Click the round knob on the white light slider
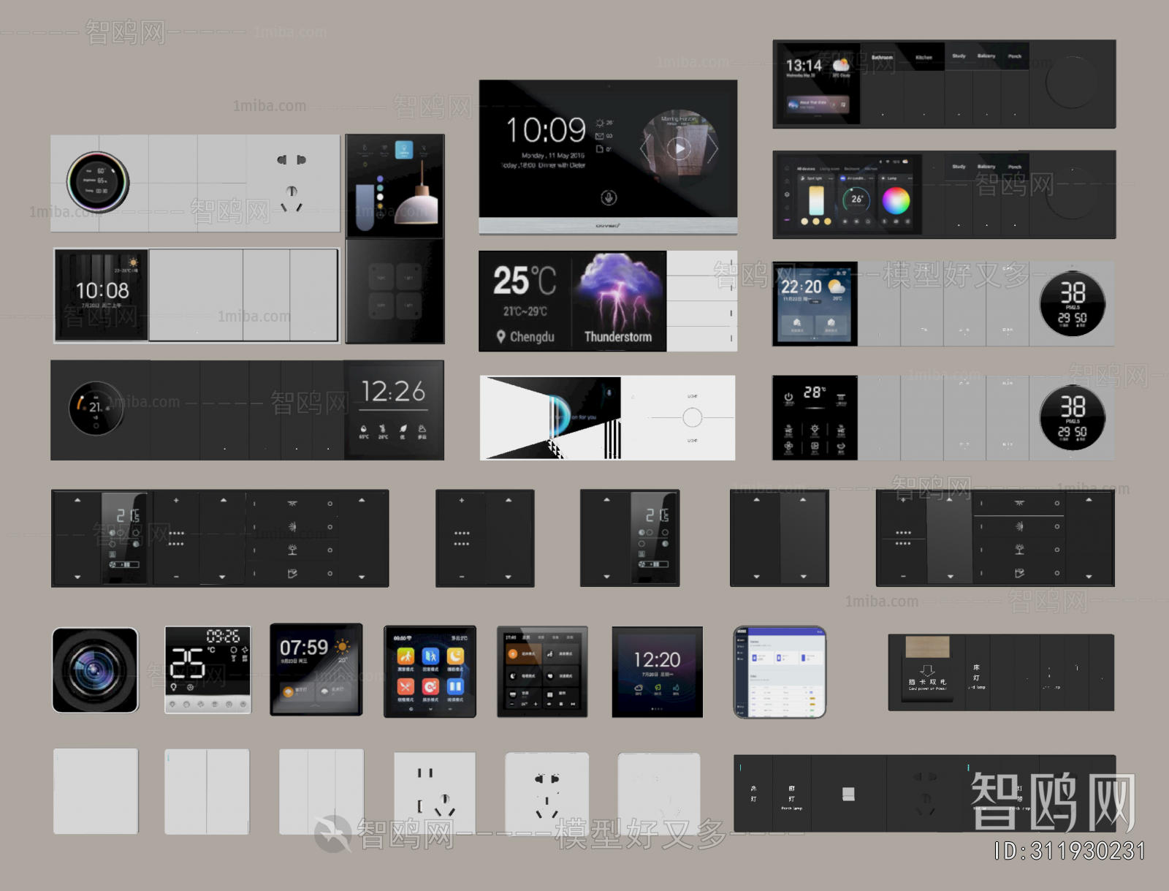Screen dimensions: 1169x891 coord(692,417)
